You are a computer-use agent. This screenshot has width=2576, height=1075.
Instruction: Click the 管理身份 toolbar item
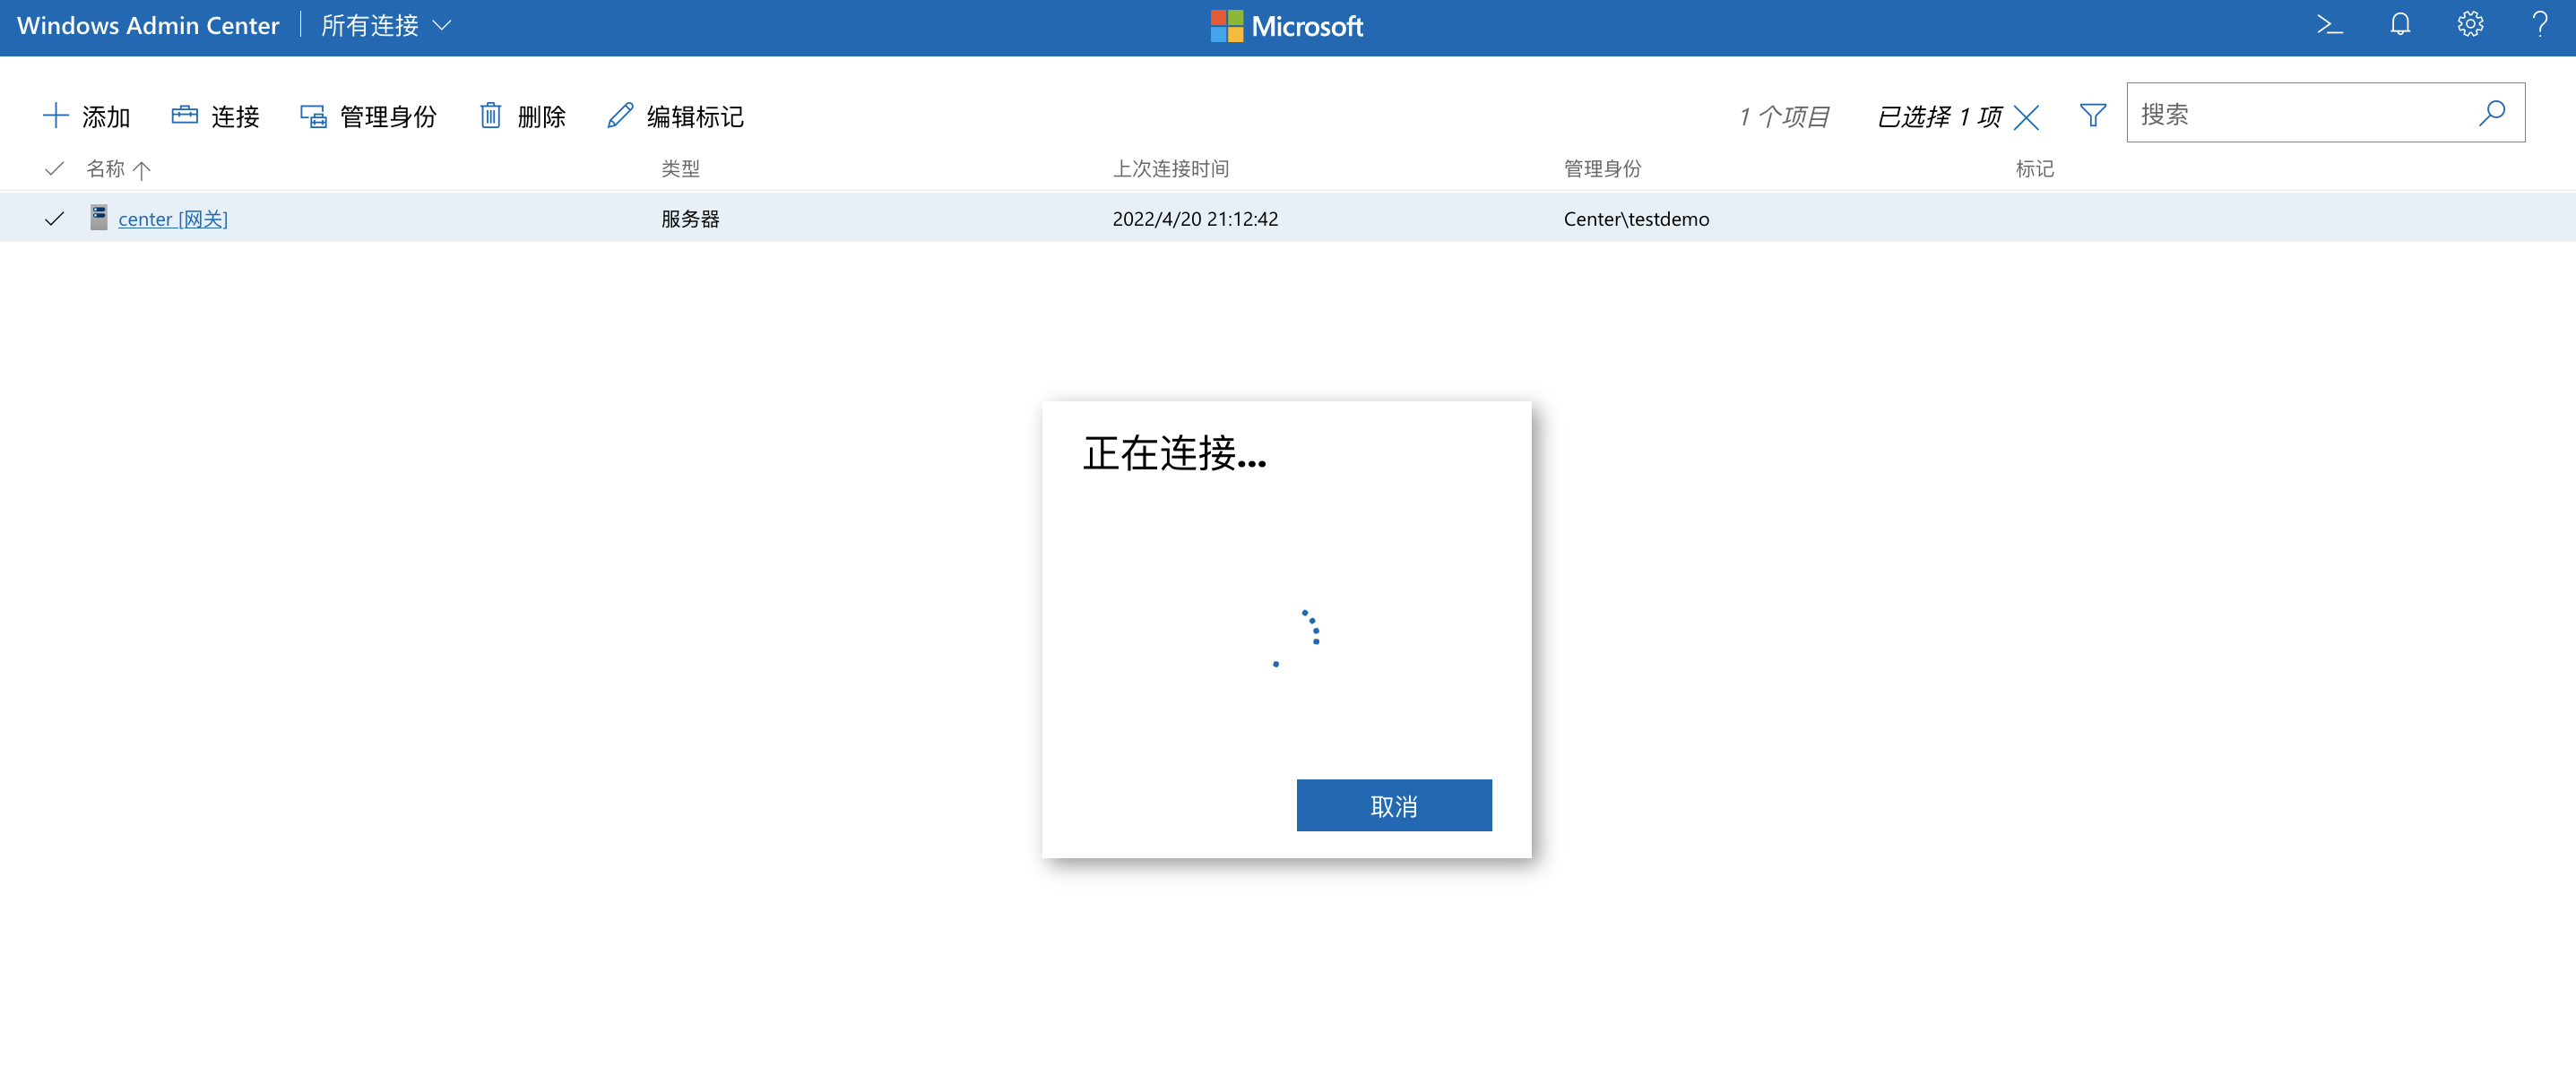point(368,115)
